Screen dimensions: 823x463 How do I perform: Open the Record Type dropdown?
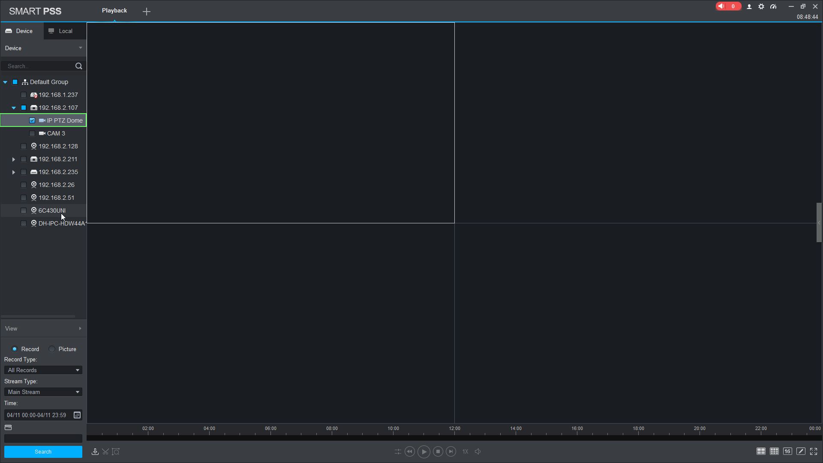pyautogui.click(x=43, y=370)
